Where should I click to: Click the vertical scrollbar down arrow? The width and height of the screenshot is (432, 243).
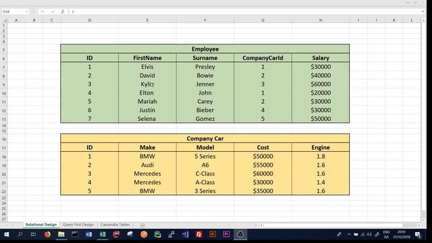click(x=423, y=220)
